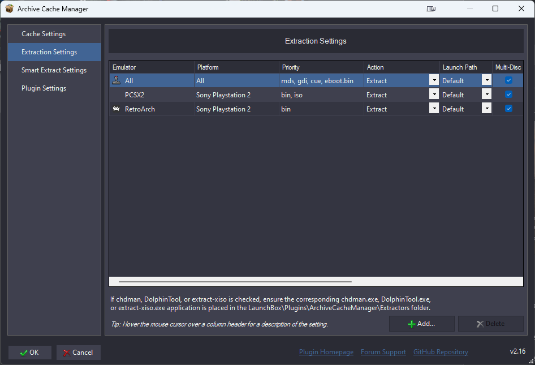Toggle Multi-Disc checkbox for RetroArch row
The width and height of the screenshot is (535, 365).
[508, 108]
